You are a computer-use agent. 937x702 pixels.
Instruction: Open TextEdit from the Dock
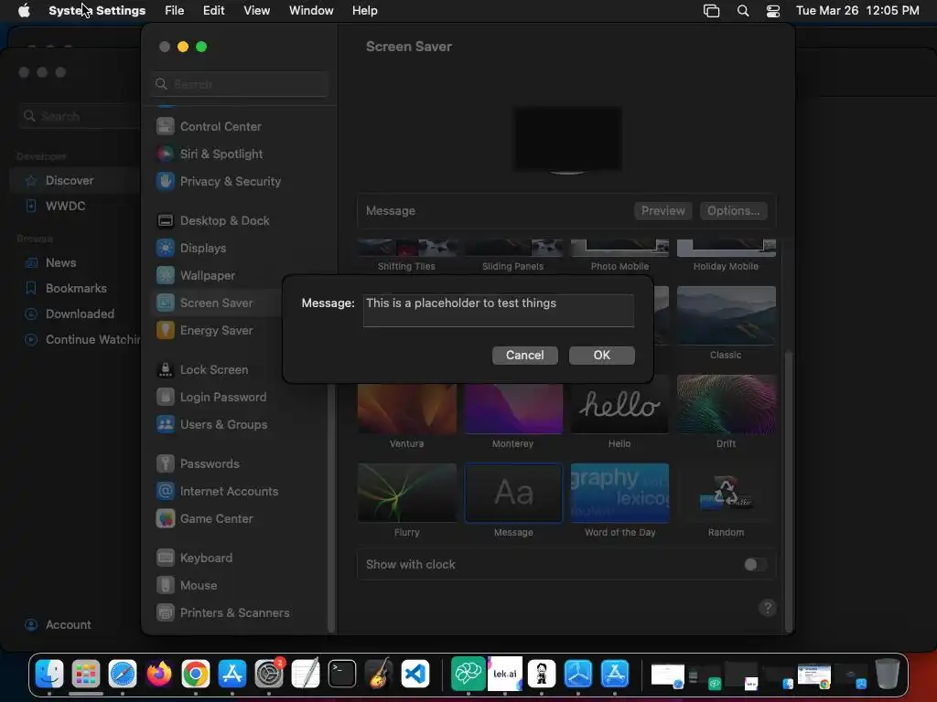click(306, 674)
